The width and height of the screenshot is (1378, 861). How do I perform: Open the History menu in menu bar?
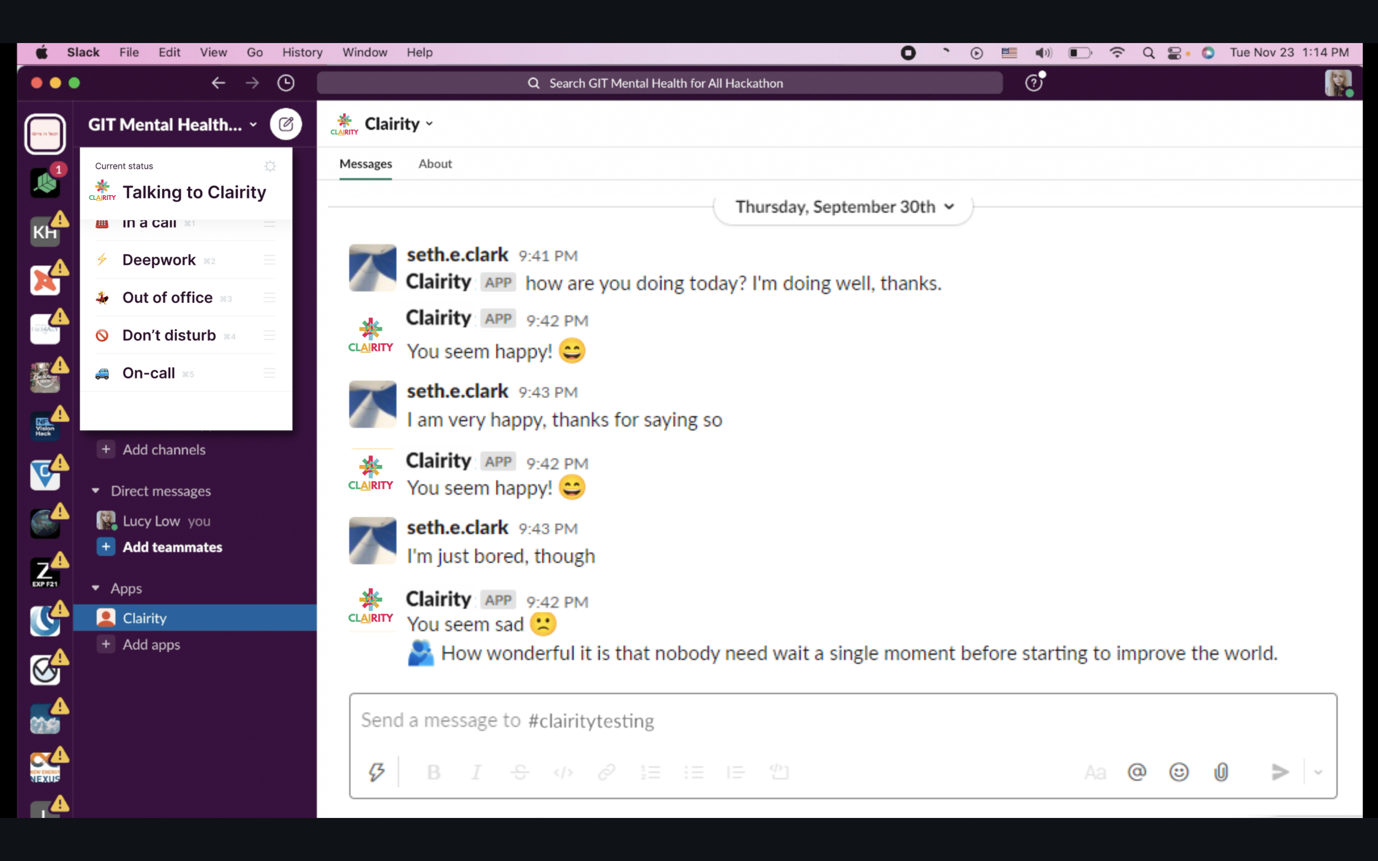tap(302, 53)
